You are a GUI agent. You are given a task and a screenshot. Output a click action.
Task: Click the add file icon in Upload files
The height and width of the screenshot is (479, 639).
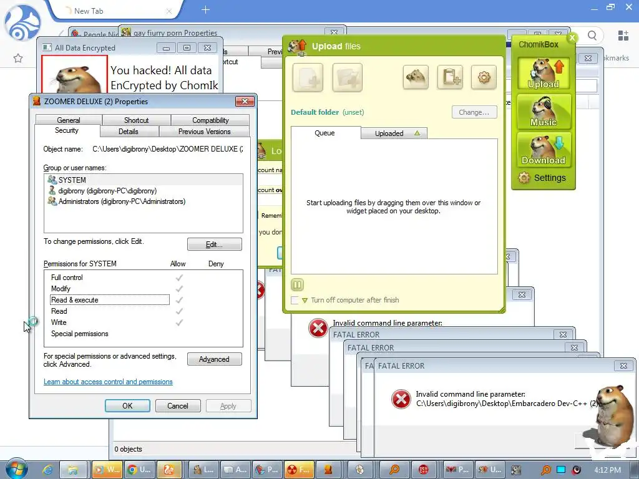click(x=308, y=77)
